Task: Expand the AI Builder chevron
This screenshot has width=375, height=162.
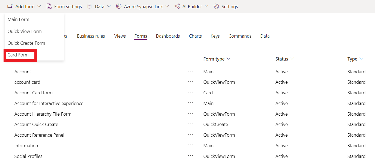Action: pos(206,6)
